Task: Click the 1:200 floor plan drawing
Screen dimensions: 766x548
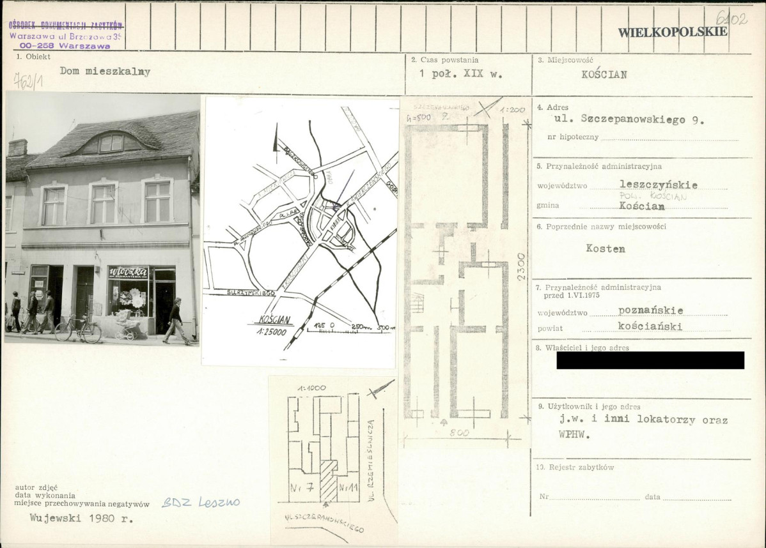Action: pyautogui.click(x=465, y=271)
